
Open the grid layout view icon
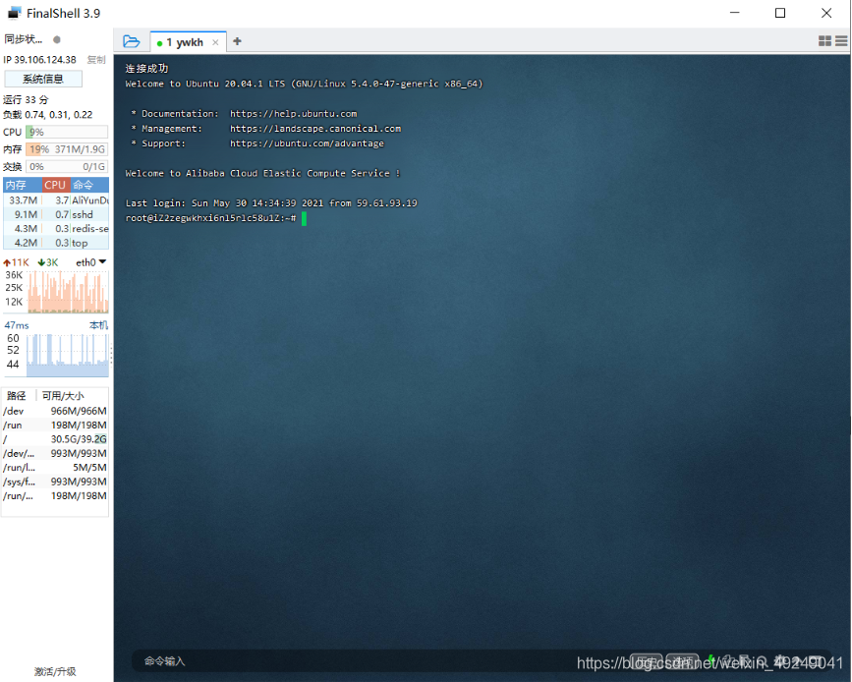coord(824,40)
